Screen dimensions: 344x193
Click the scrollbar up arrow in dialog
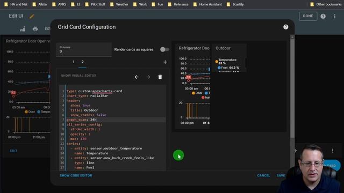(x=292, y=37)
